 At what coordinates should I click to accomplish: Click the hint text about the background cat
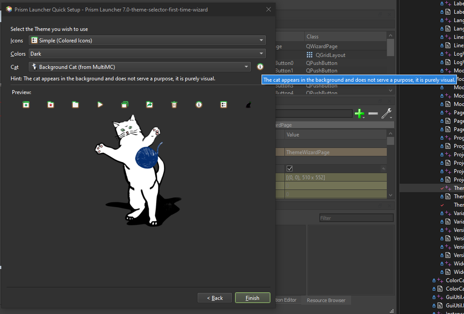click(x=113, y=79)
